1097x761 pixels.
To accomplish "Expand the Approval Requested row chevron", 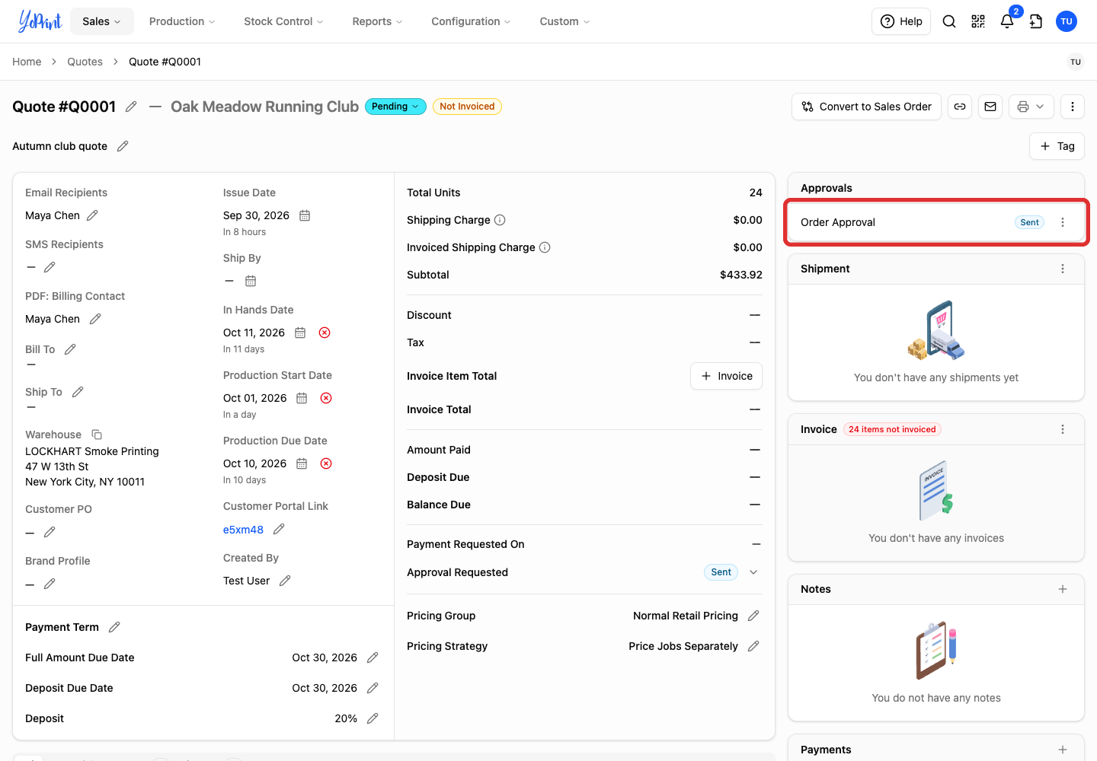I will click(x=753, y=572).
